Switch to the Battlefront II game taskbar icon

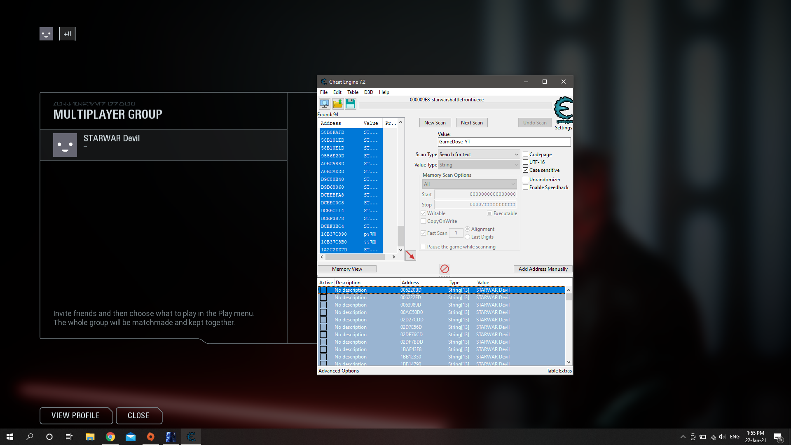171,437
